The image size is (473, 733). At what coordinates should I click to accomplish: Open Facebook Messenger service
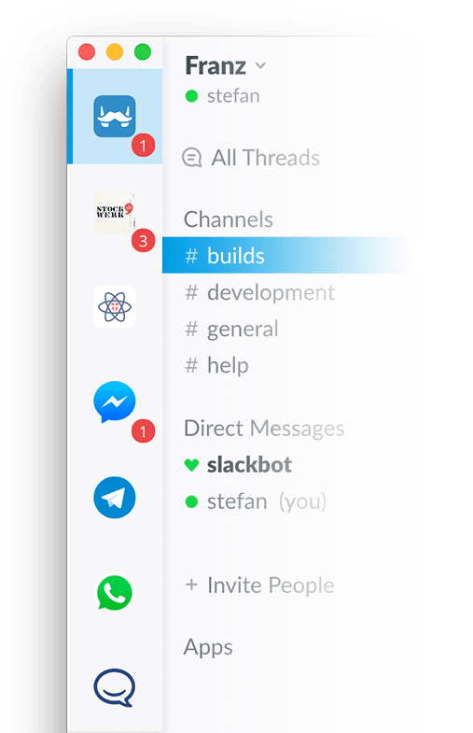[x=115, y=402]
